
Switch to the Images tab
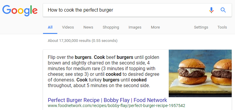click(135, 27)
